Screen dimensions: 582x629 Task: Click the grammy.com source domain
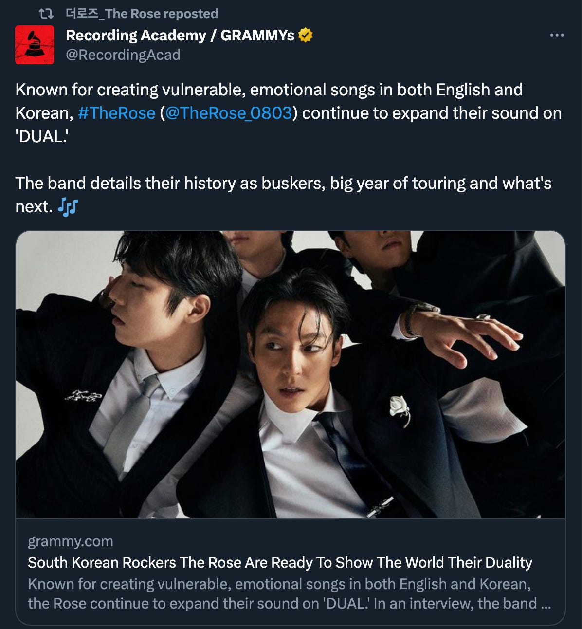(71, 541)
